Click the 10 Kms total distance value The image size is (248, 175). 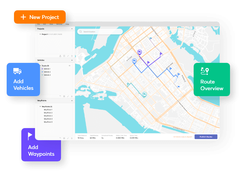[81, 138]
